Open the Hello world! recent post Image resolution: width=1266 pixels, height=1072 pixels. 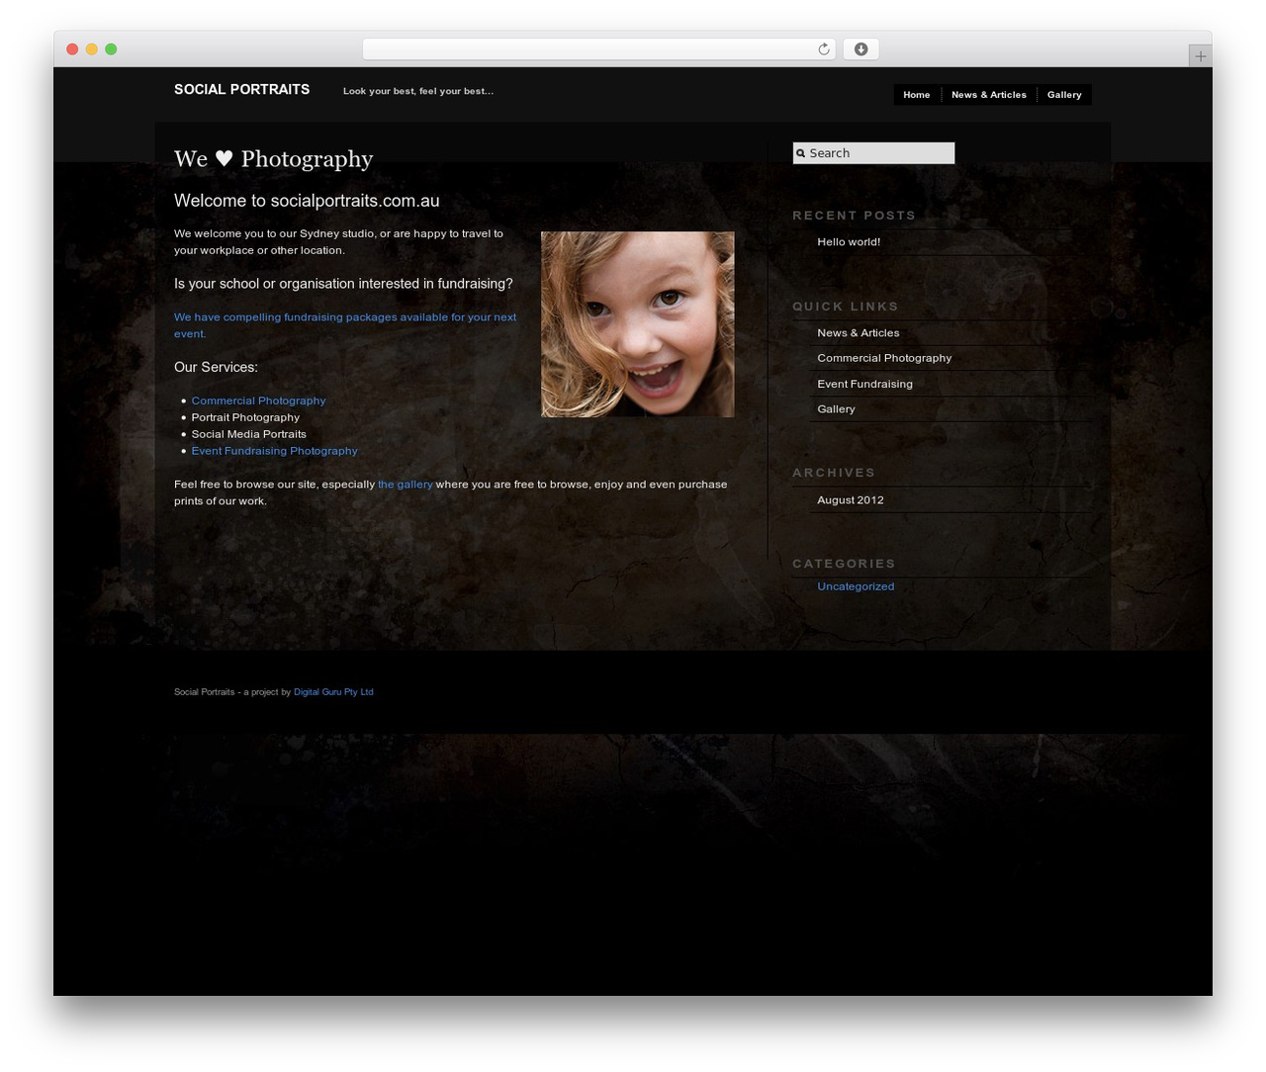(849, 241)
